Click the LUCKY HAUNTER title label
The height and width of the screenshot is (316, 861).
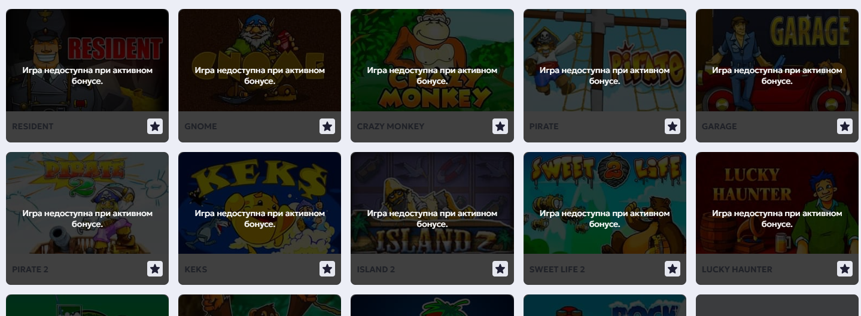click(x=737, y=269)
